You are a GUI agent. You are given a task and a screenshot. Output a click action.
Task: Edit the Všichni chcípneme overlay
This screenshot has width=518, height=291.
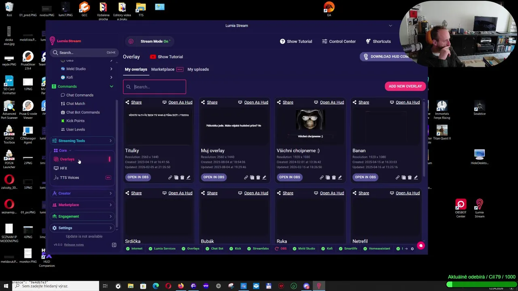point(340,177)
